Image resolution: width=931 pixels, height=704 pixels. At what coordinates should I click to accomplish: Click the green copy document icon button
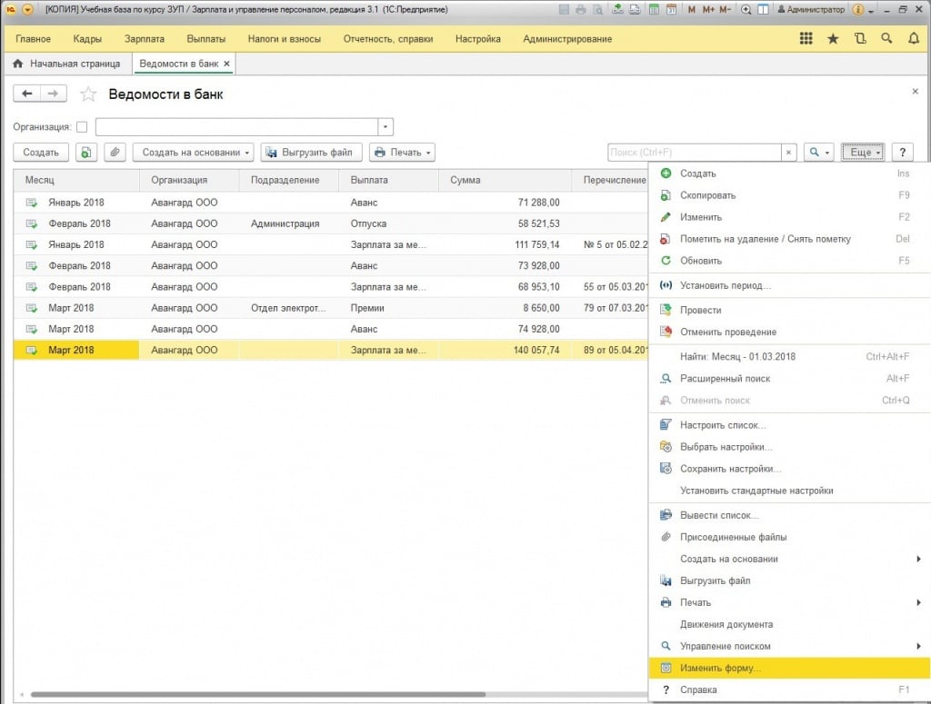85,153
